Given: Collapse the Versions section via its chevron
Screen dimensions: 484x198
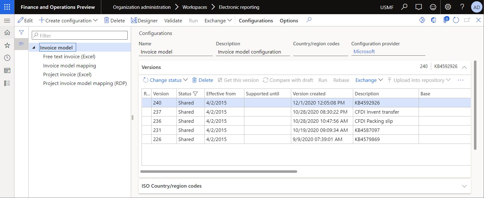Looking at the screenshot, I should point(465,66).
